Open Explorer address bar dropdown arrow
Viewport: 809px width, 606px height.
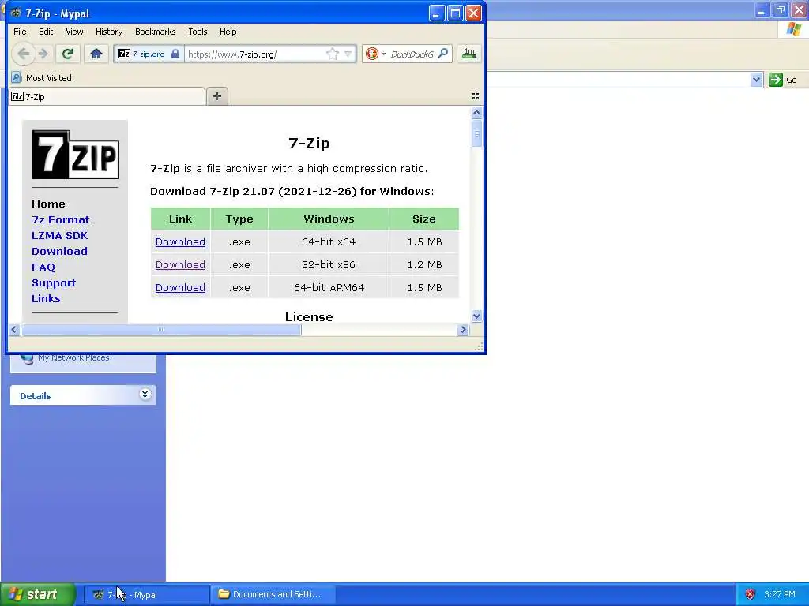(x=756, y=80)
